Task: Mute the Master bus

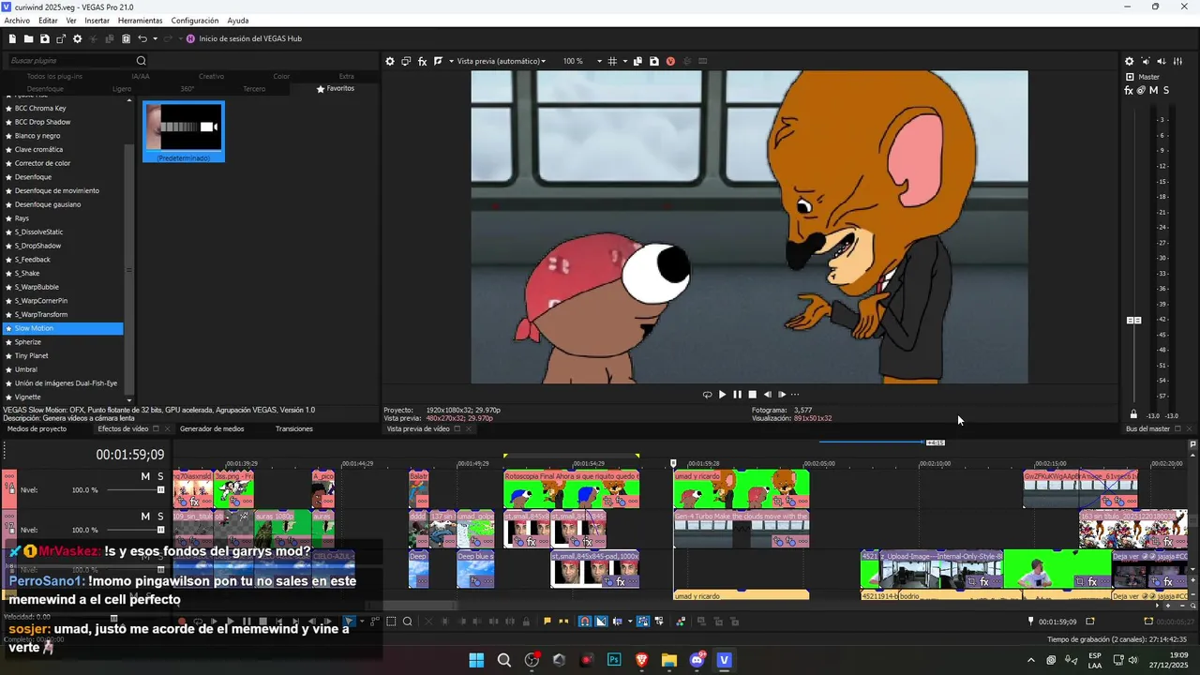Action: (1154, 90)
